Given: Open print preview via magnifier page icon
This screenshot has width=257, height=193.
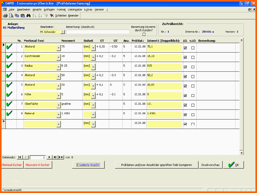Looking at the screenshot, I should point(11,16).
